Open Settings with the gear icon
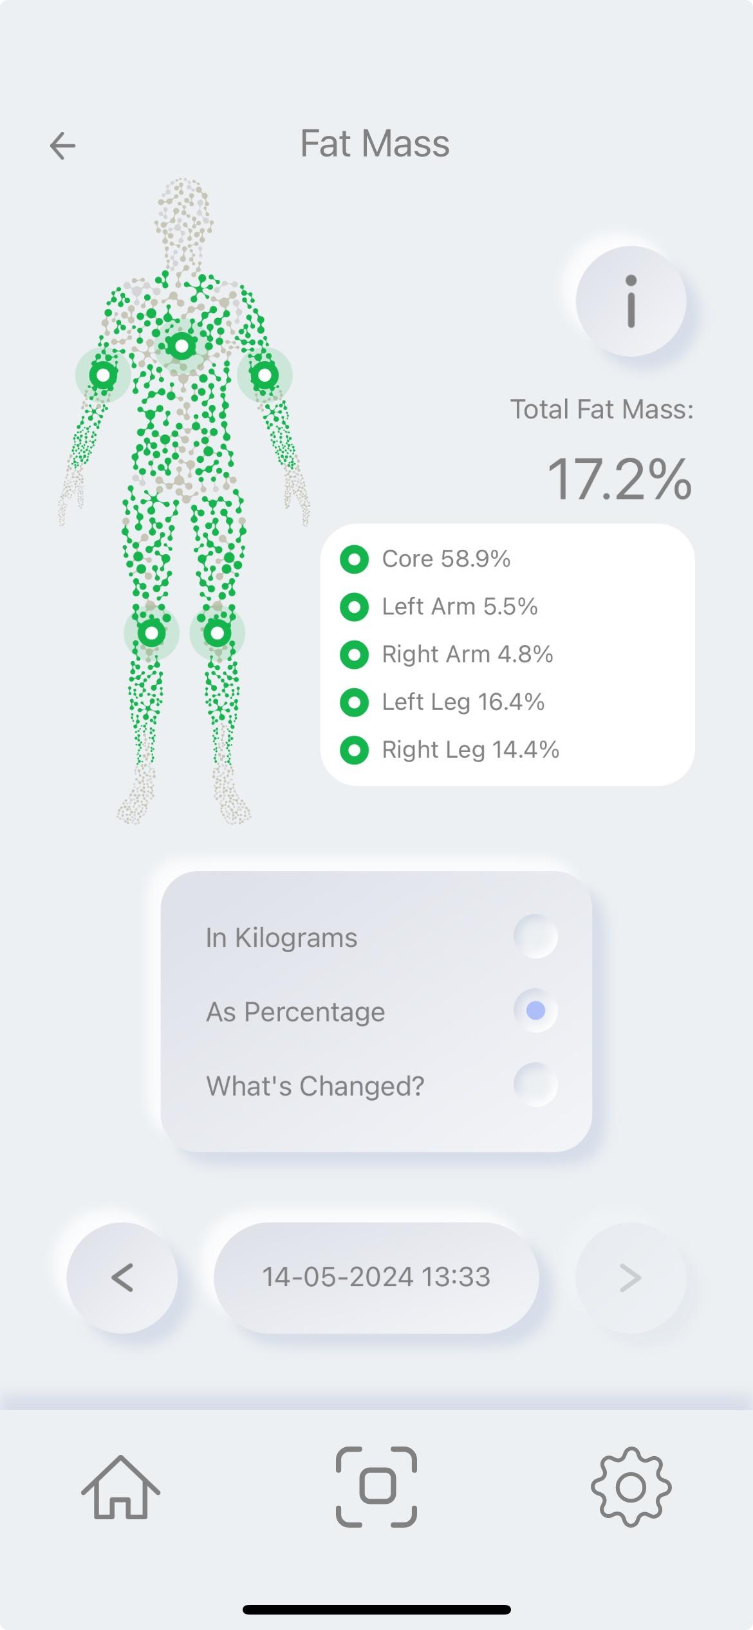The width and height of the screenshot is (753, 1630). [631, 1486]
